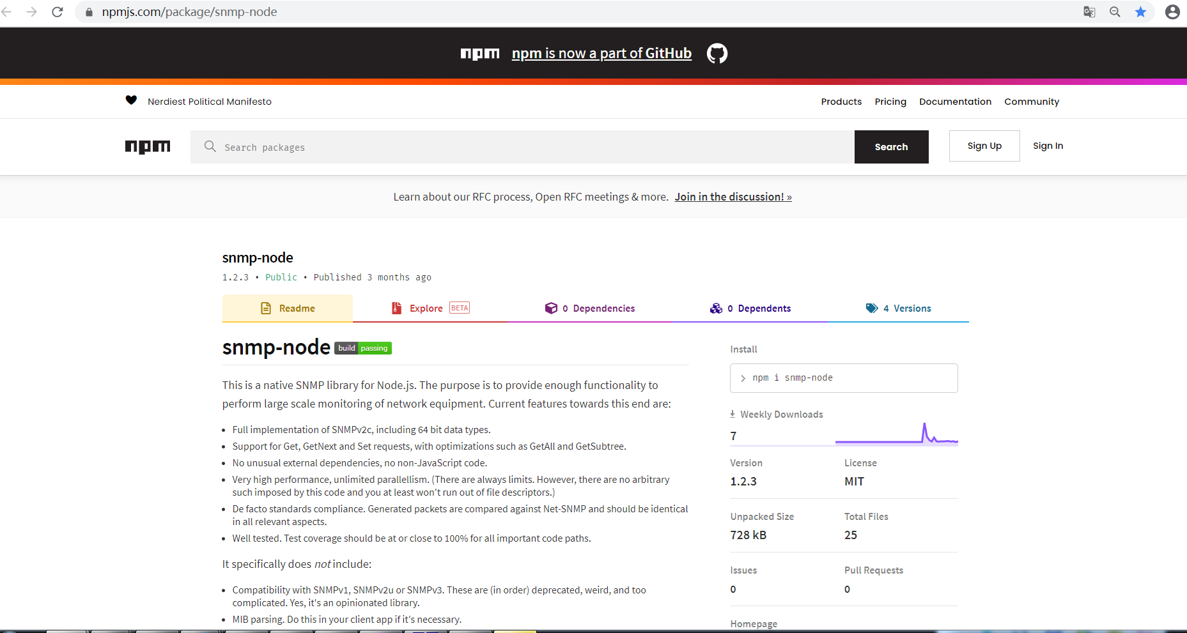The image size is (1187, 633).
Task: Click the weekly downloads sparkline chart
Action: coord(896,433)
